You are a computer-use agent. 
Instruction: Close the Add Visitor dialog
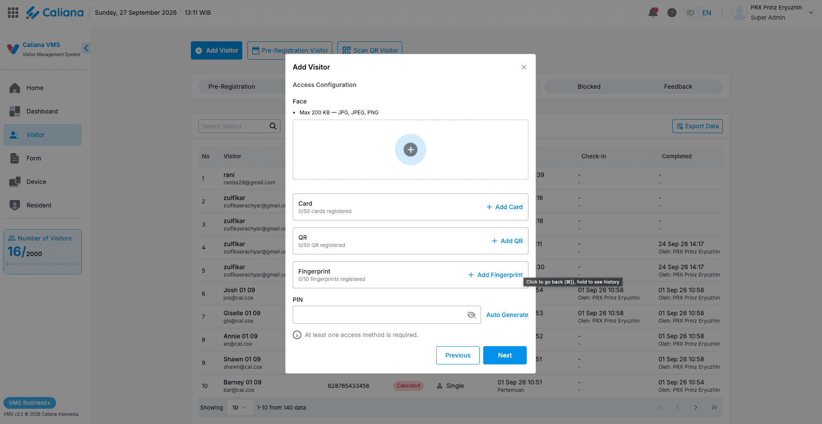pos(524,67)
